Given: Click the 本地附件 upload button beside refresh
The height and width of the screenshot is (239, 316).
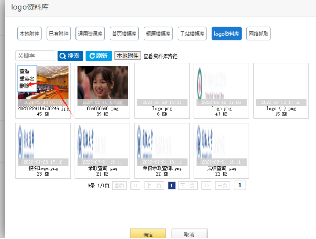Looking at the screenshot, I should [x=127, y=56].
